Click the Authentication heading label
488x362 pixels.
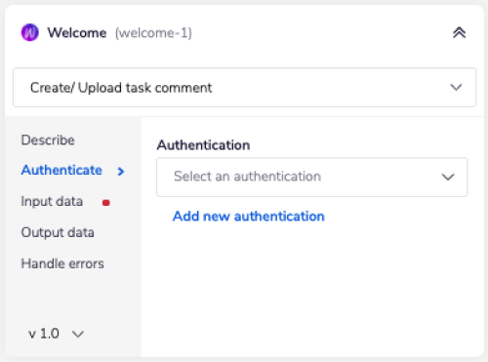[x=203, y=145]
